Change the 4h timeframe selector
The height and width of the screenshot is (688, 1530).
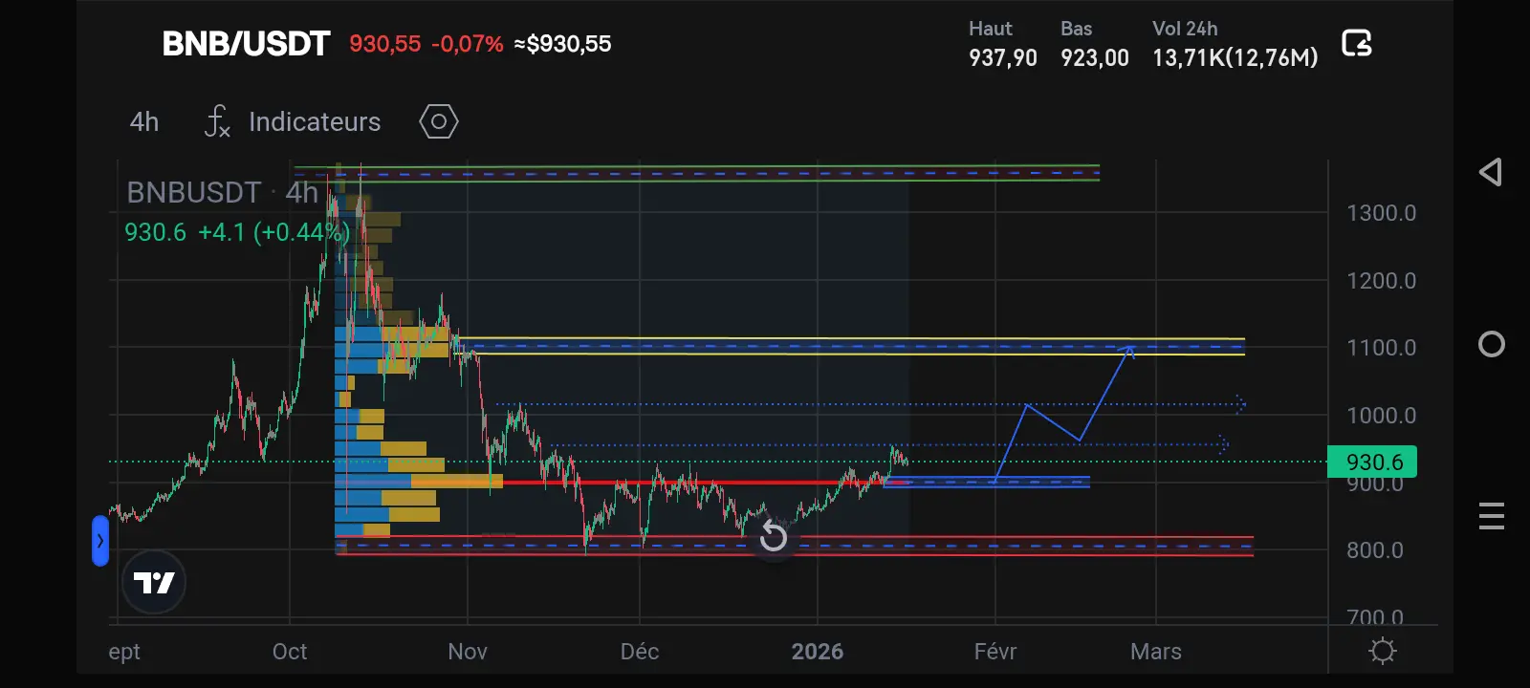coord(144,121)
